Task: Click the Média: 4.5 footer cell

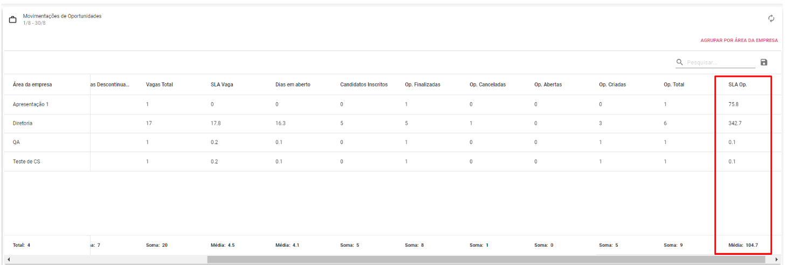Action: coord(223,245)
